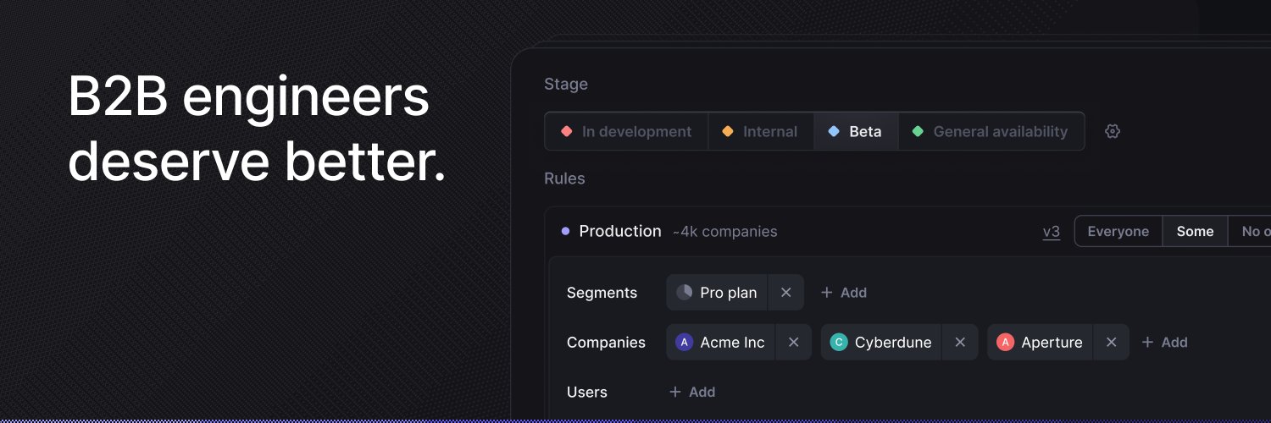The image size is (1271, 423).
Task: Choose Some rollout option
Action: click(1195, 231)
